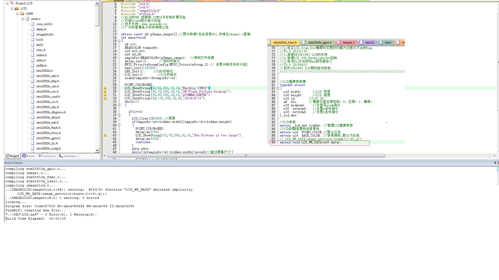Click the Project: LCD root icon
This screenshot has height=280, width=499.
click(12, 3)
